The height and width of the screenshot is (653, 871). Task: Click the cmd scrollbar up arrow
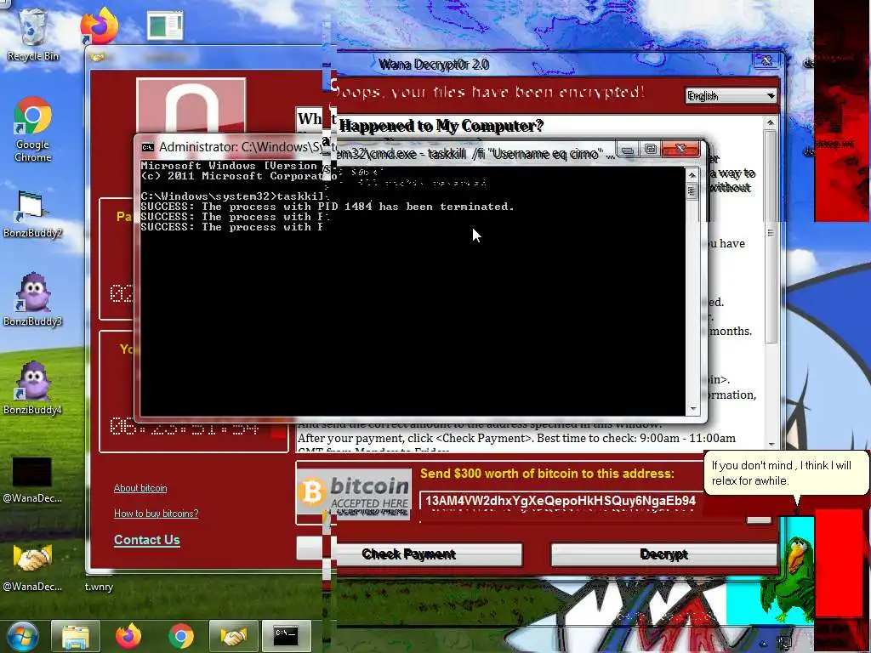click(692, 175)
